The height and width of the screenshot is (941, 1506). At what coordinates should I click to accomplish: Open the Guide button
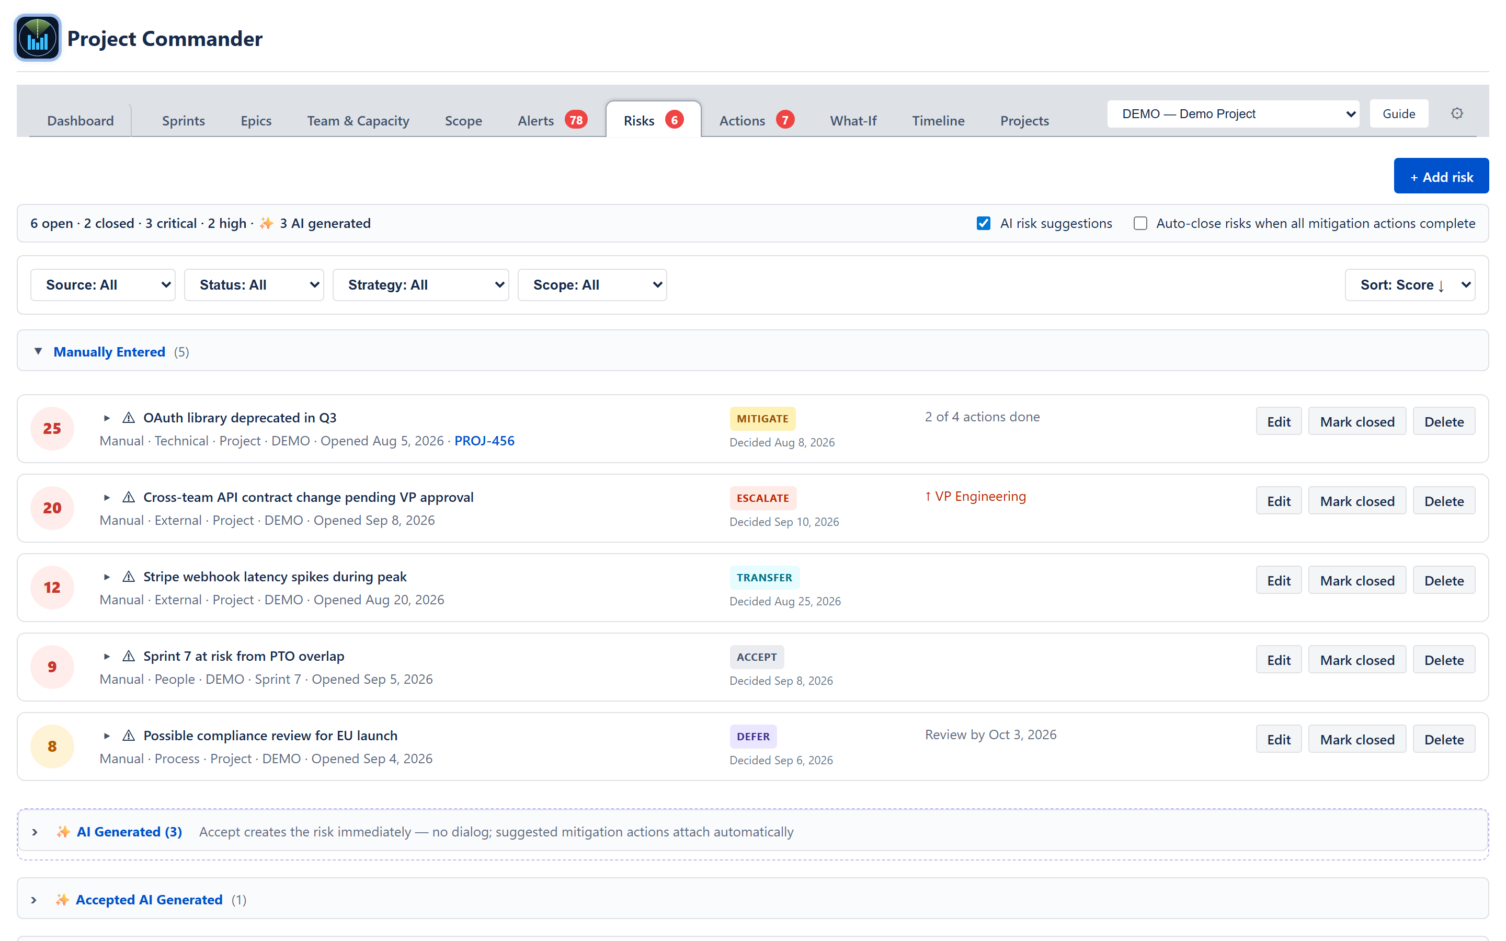1398,114
